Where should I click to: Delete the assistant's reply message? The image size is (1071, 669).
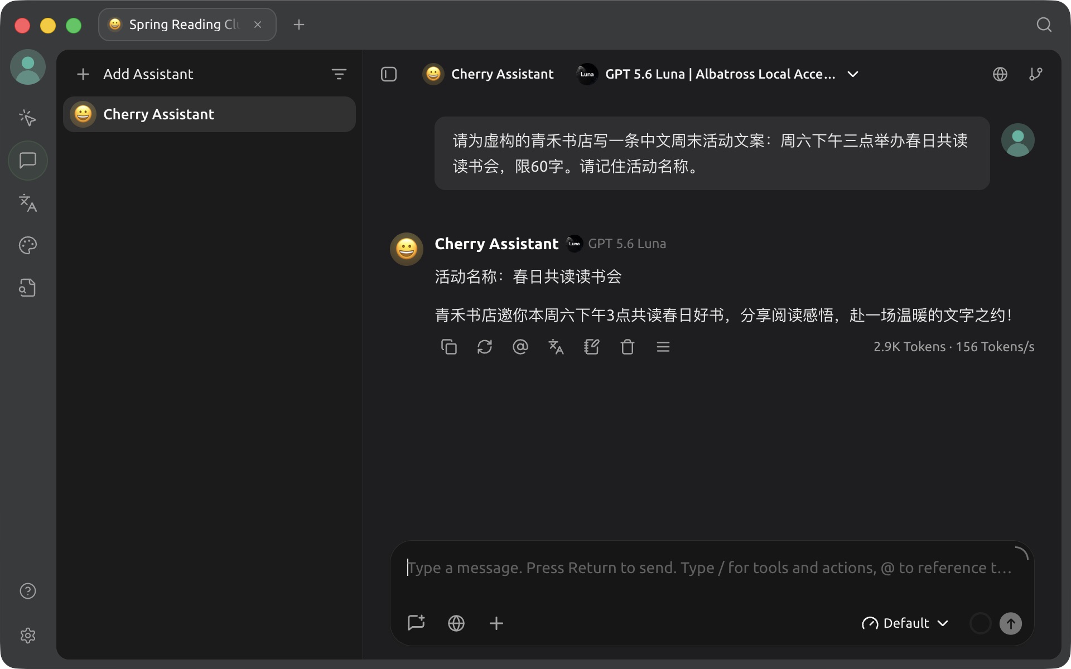click(627, 347)
